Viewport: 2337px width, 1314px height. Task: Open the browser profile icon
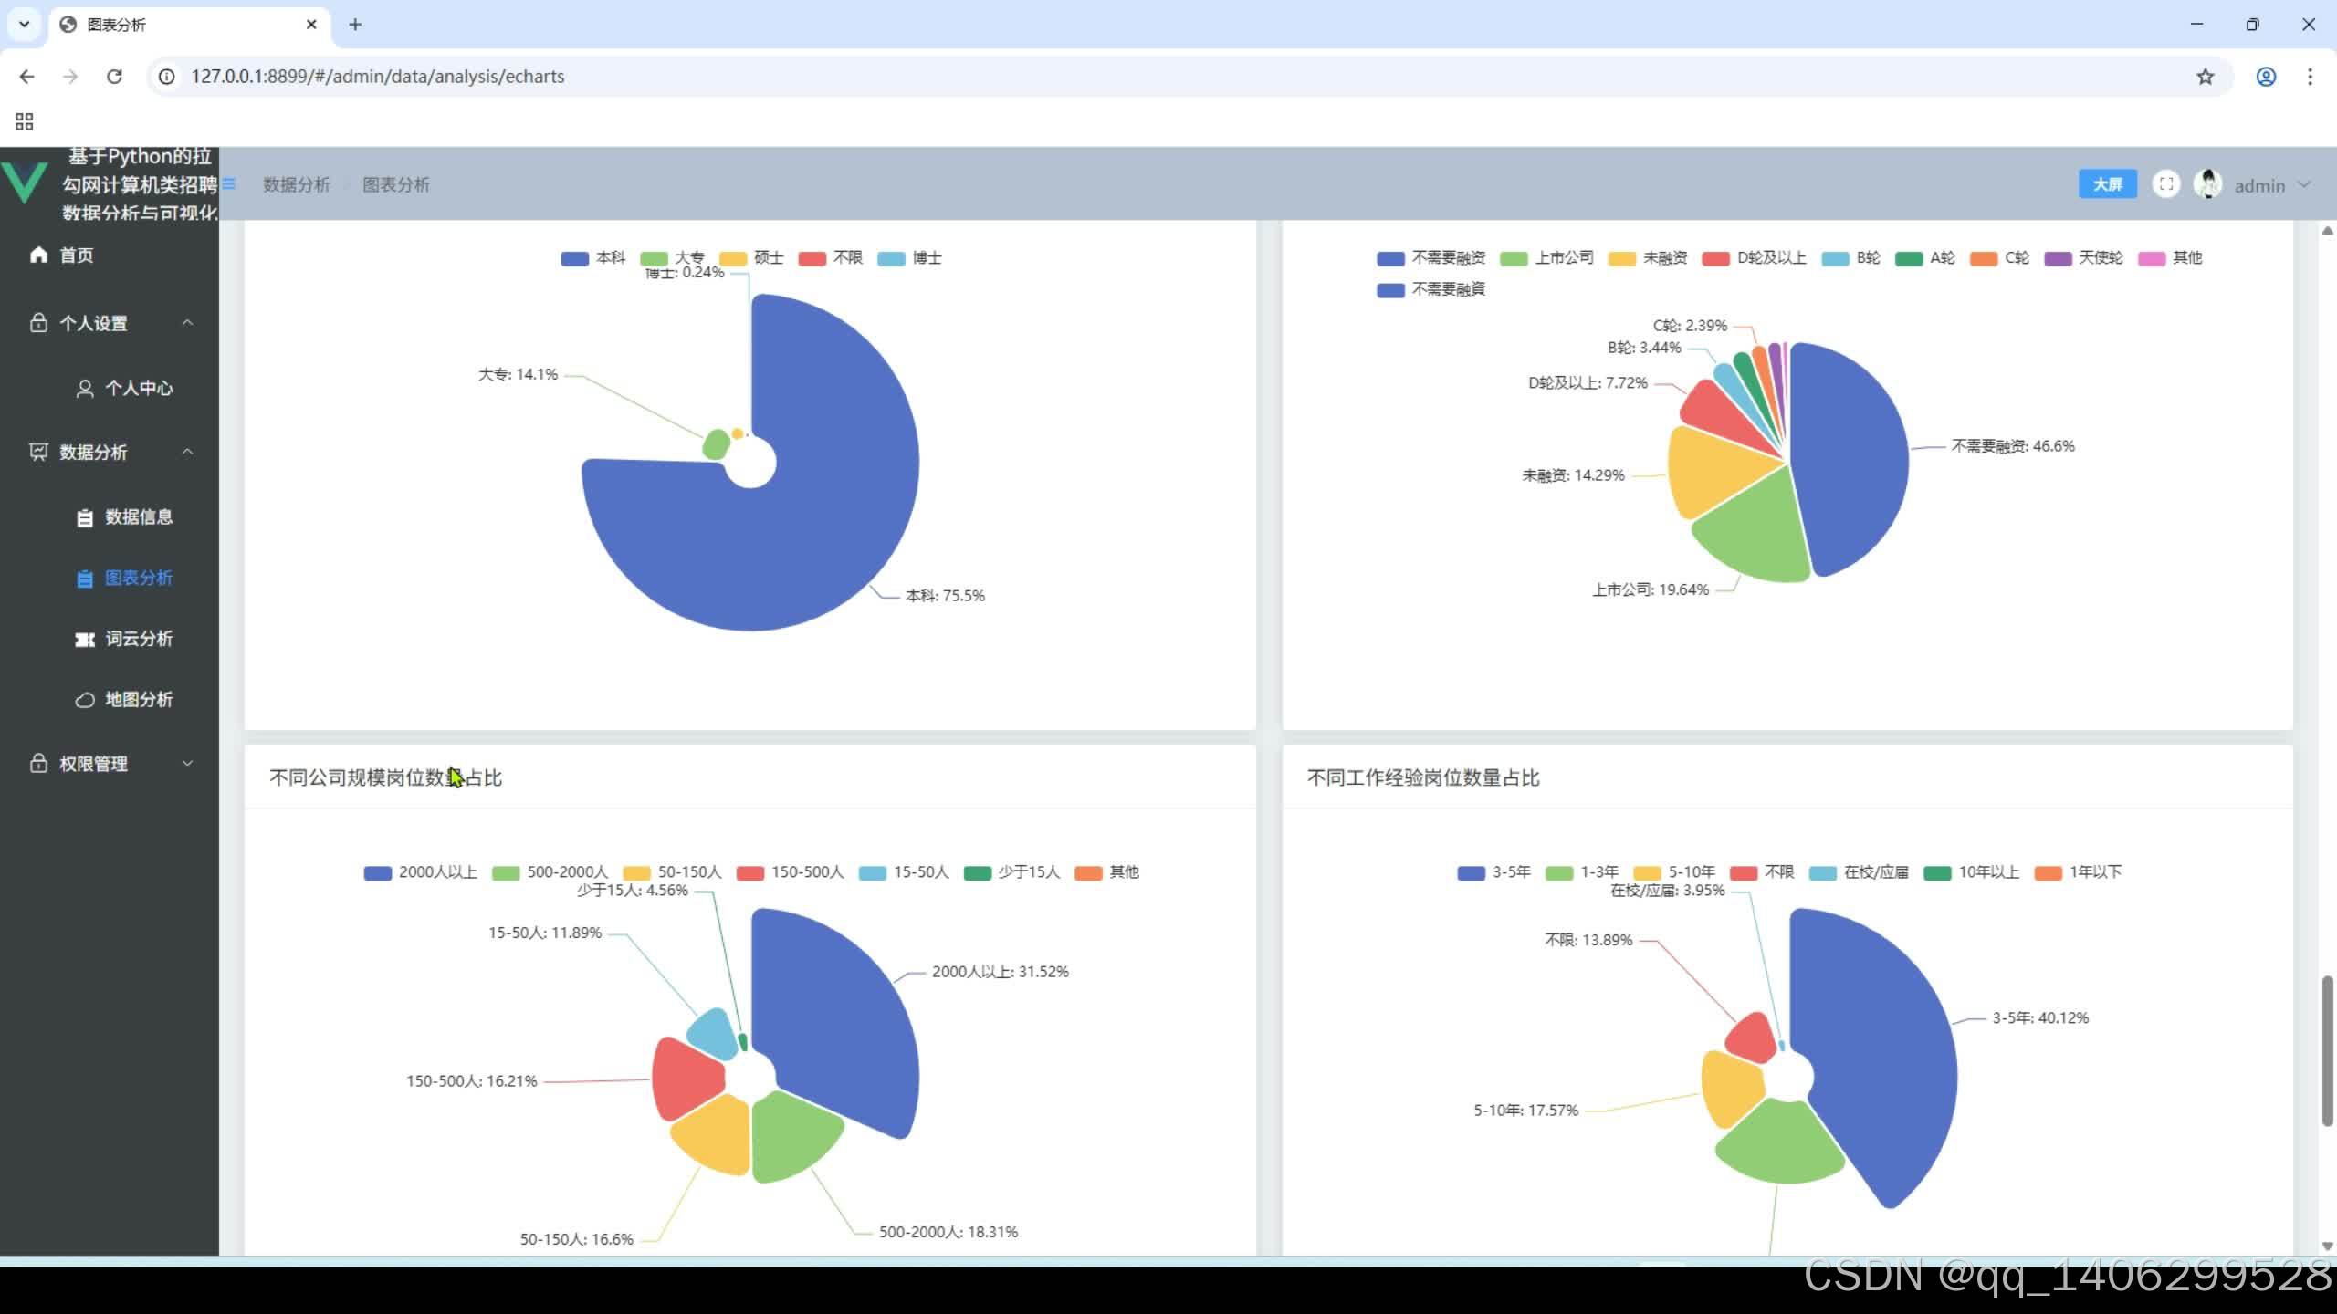[2266, 77]
